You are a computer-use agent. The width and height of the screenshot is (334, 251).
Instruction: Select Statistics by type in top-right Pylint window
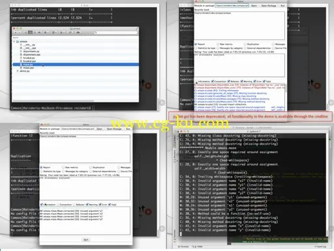point(196,48)
